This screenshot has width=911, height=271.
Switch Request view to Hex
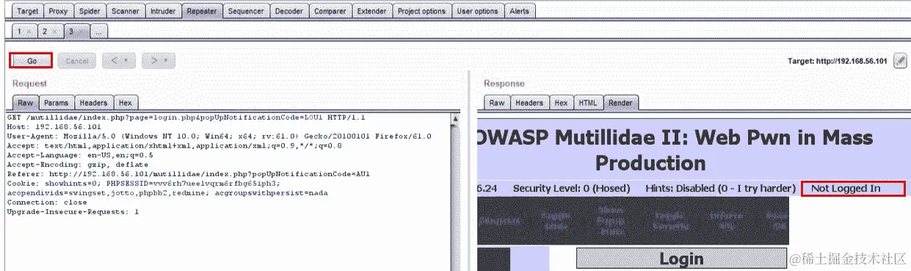[126, 103]
